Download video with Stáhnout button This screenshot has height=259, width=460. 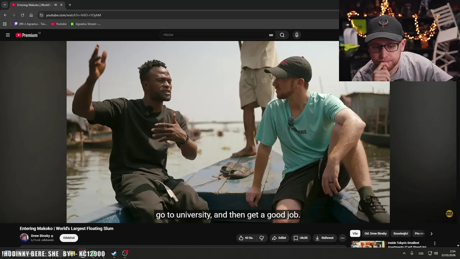[x=324, y=238]
